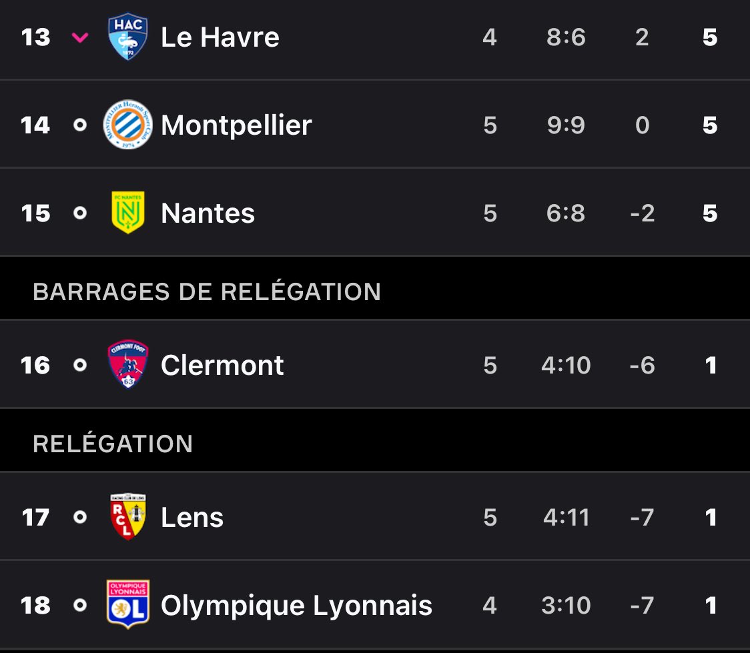Open the Le Havre club crest

click(x=127, y=37)
